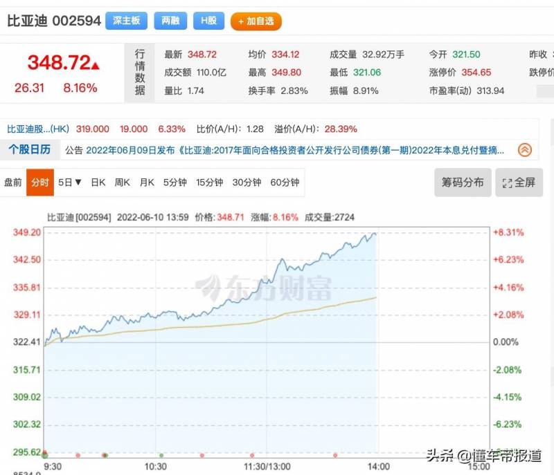554x475 pixels.
Task: Click the 量比 1.74 value
Action: [x=196, y=91]
